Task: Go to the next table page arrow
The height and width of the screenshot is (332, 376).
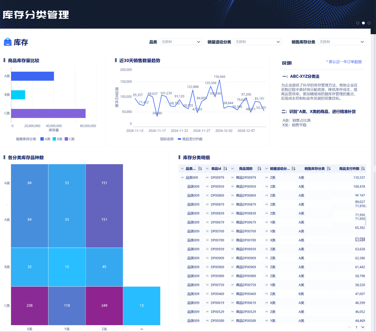Action: (363, 327)
